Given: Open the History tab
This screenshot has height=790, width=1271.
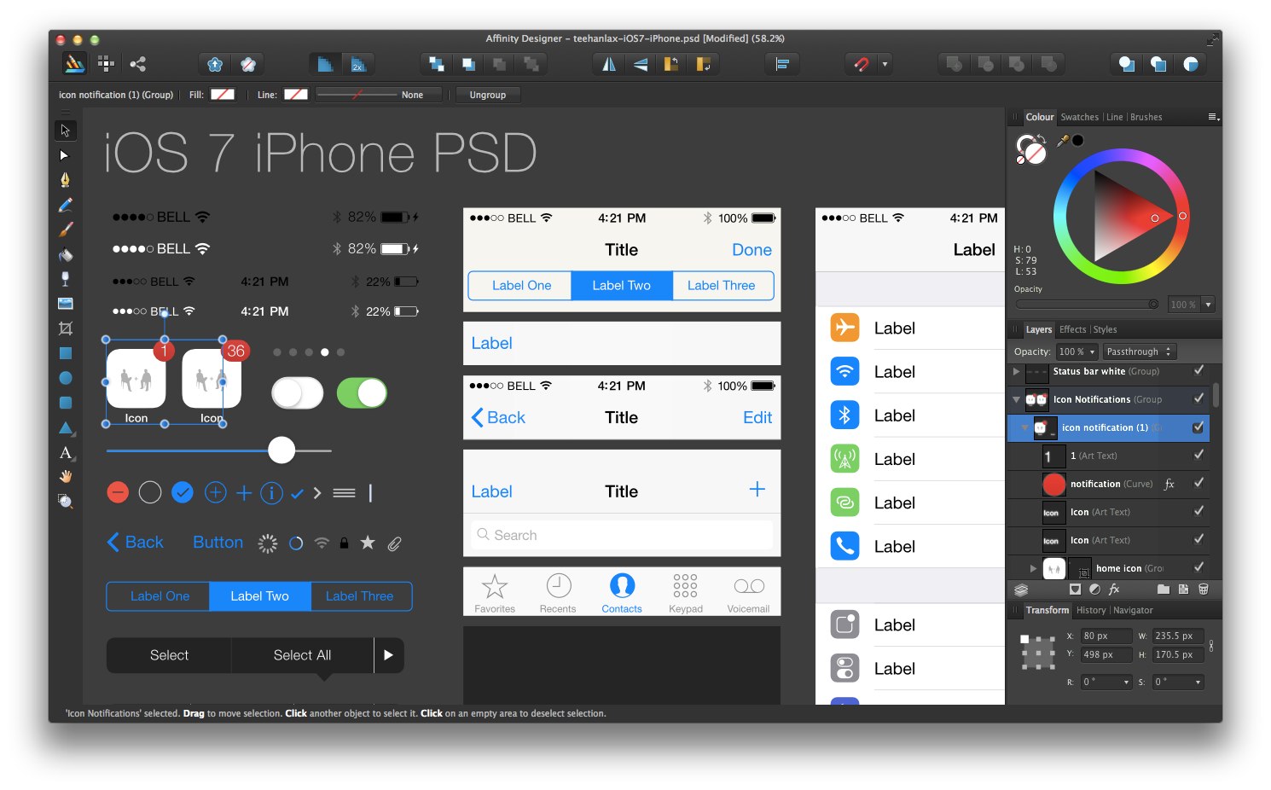Looking at the screenshot, I should pos(1091,610).
